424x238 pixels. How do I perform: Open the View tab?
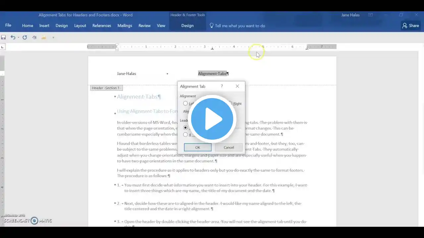[x=161, y=25]
